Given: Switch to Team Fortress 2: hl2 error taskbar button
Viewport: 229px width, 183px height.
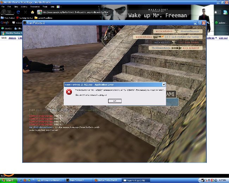Looking at the screenshot, I should [135, 181].
